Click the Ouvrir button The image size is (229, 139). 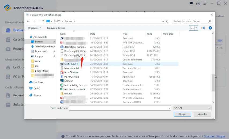click(x=182, y=114)
